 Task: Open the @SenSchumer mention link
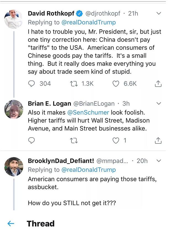[90, 113]
